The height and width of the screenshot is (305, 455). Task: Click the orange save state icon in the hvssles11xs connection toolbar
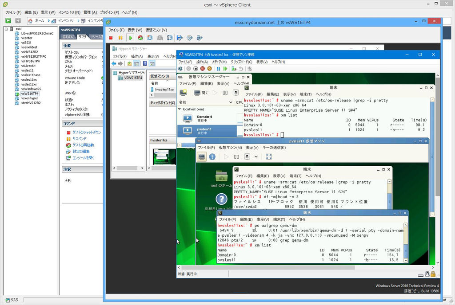coord(210,69)
